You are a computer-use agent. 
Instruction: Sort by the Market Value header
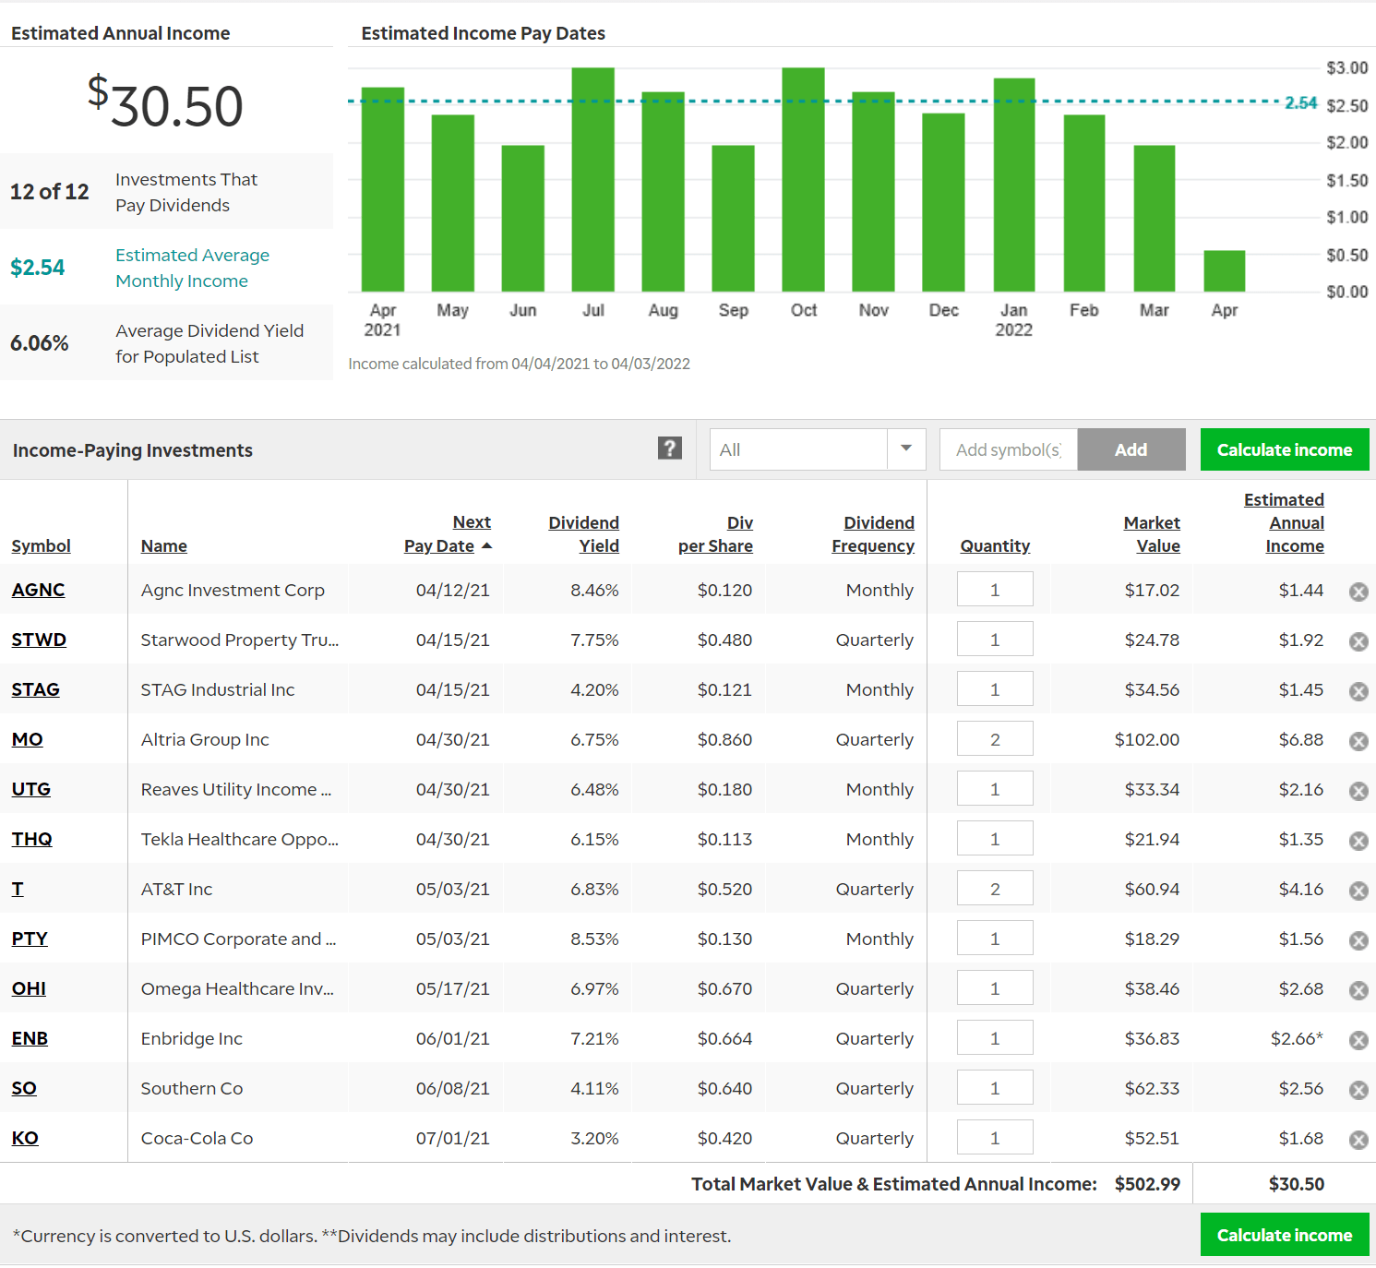click(1152, 534)
